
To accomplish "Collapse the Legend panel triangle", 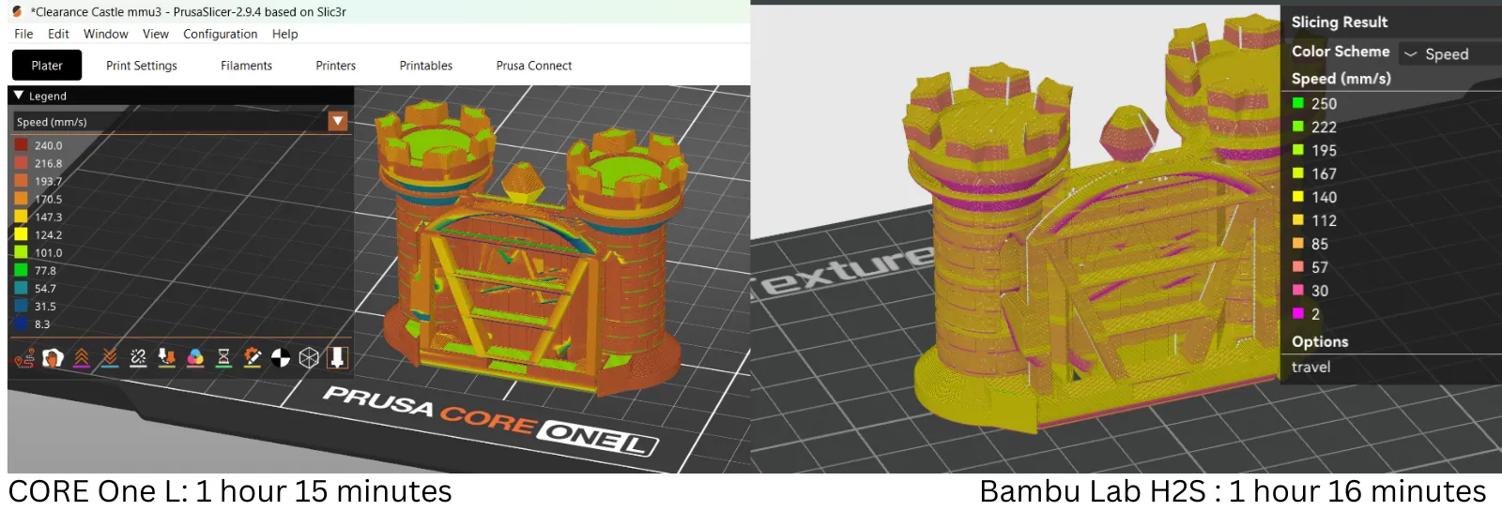I will (x=18, y=96).
